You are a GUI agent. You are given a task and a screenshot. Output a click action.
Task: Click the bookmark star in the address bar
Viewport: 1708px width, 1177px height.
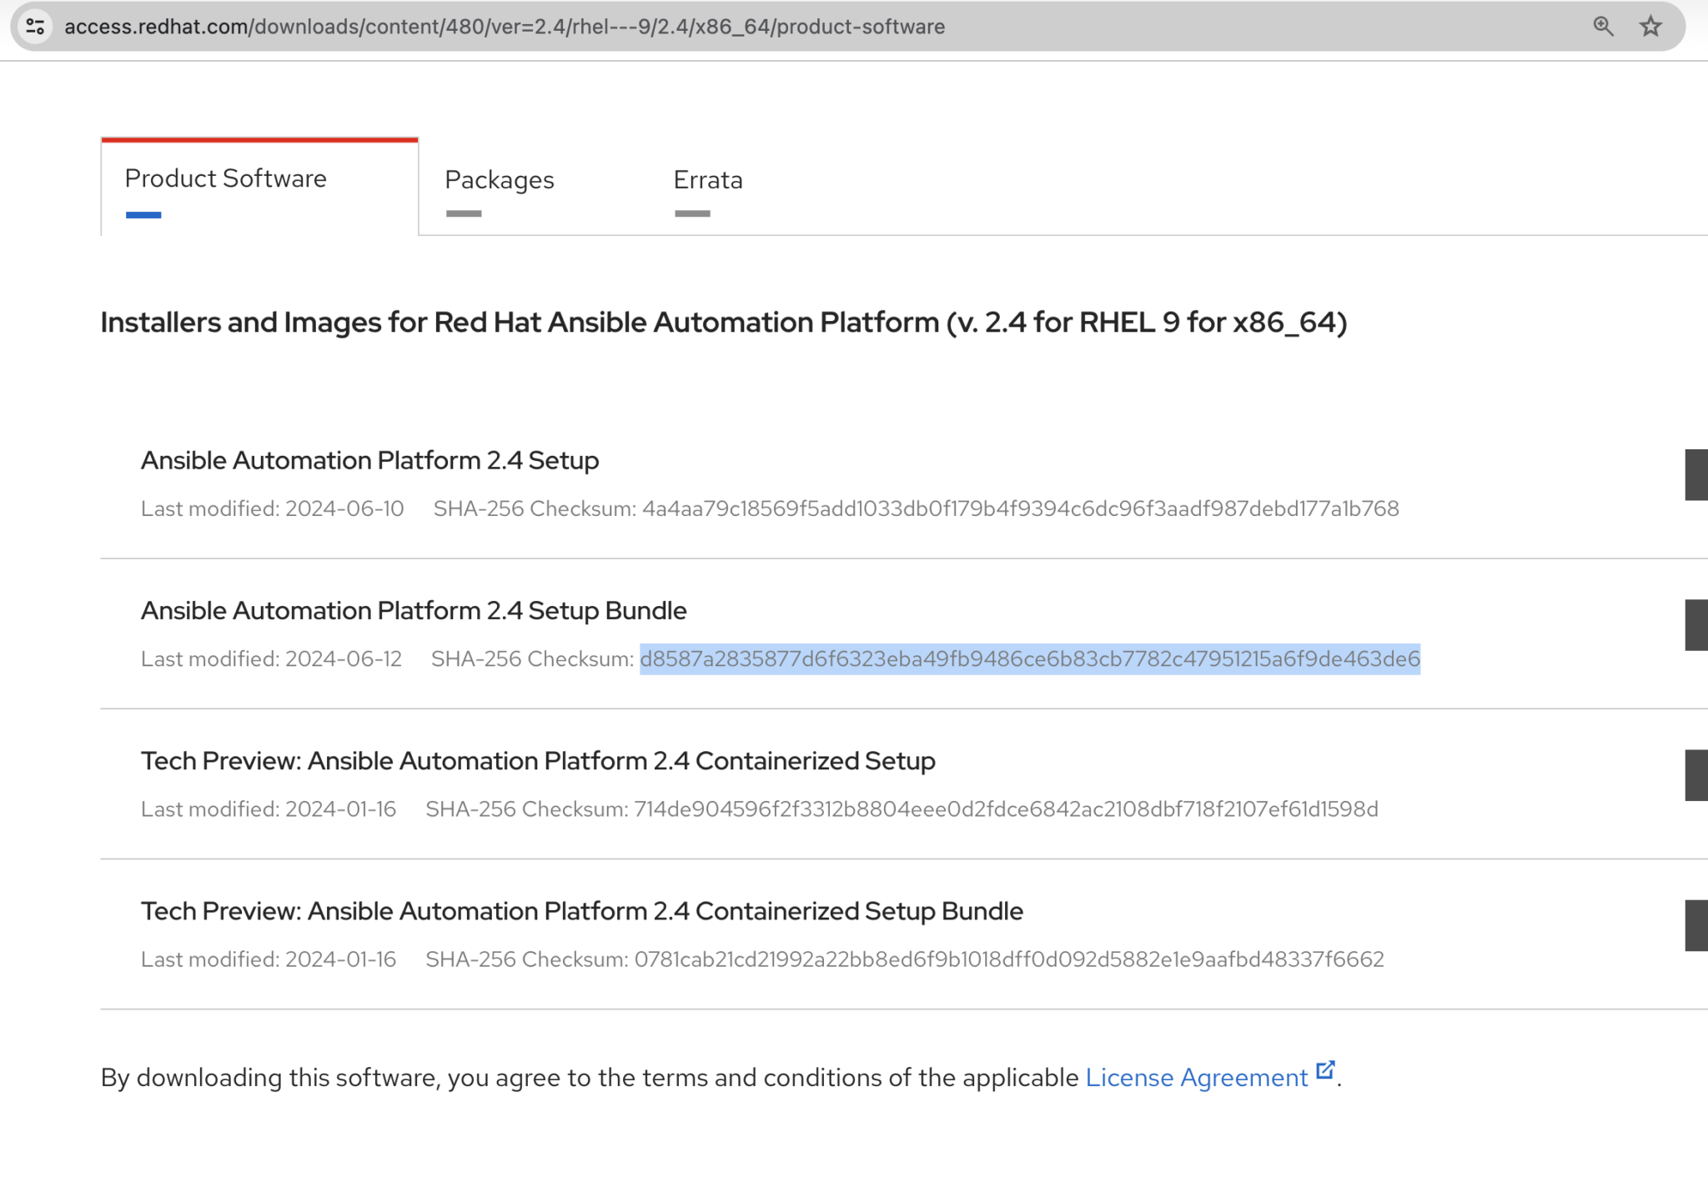pos(1650,27)
